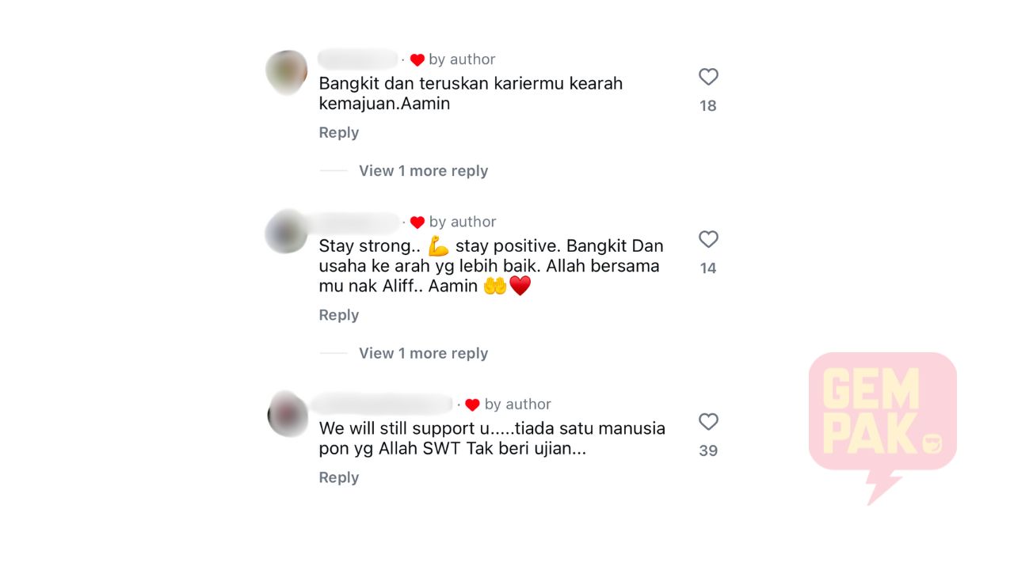Reply to the 'Bangkit dan teruskan' comment
The height and width of the screenshot is (570, 1014).
click(339, 132)
